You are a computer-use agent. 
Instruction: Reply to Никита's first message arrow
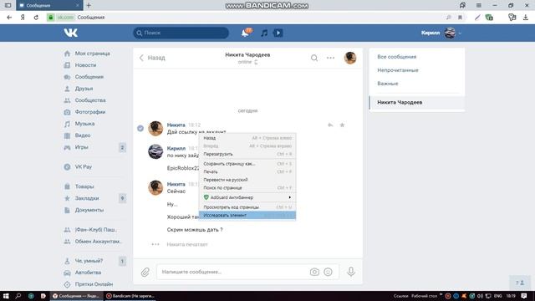coord(330,125)
